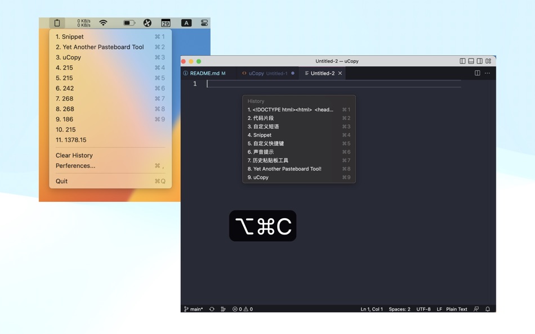Viewport: 535px width, 334px height.
Task: Click the LF end-of-line indicator
Action: pyautogui.click(x=439, y=309)
